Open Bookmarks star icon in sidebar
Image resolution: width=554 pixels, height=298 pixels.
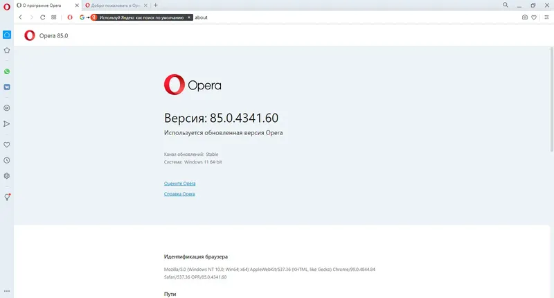click(x=7, y=51)
